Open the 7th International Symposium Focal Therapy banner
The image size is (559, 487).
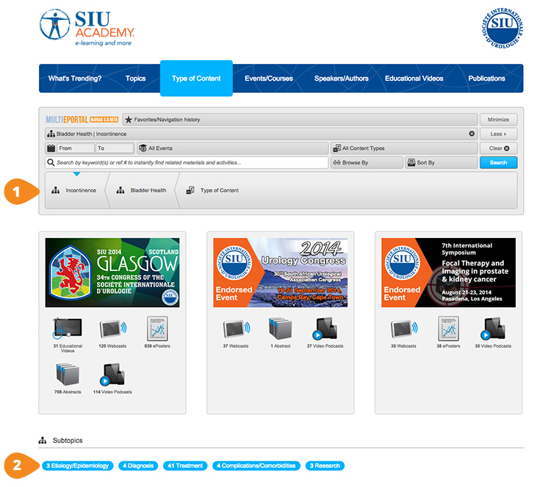coord(449,273)
